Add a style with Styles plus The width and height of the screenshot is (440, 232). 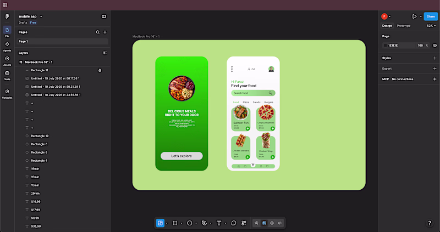coord(435,58)
